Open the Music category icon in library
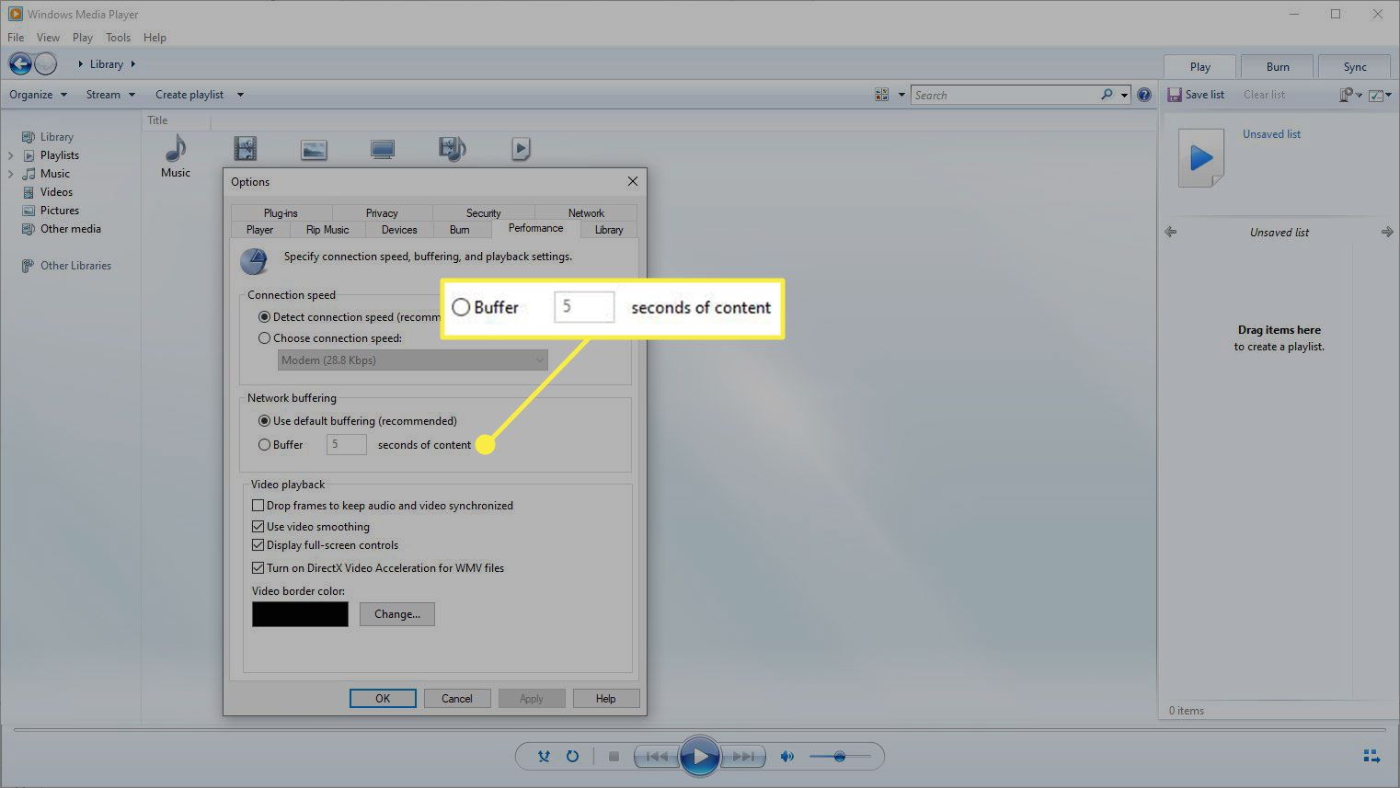The image size is (1400, 788). 176,149
